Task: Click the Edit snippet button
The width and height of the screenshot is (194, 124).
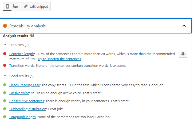Action: (x=36, y=7)
